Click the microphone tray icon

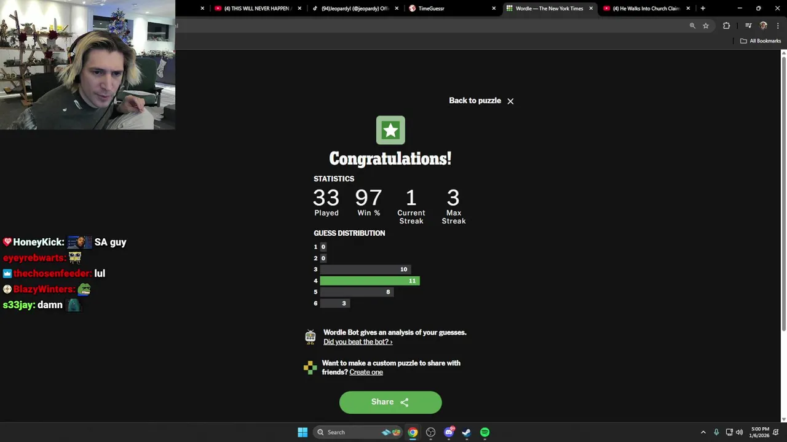click(716, 432)
